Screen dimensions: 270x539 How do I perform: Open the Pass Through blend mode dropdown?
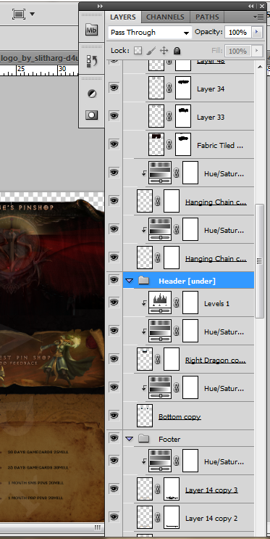click(150, 33)
